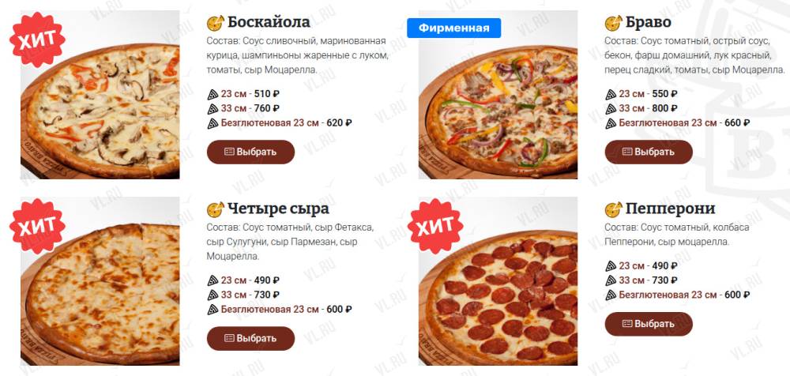
Task: Click the pizza icon beside Браво title
Action: point(613,23)
